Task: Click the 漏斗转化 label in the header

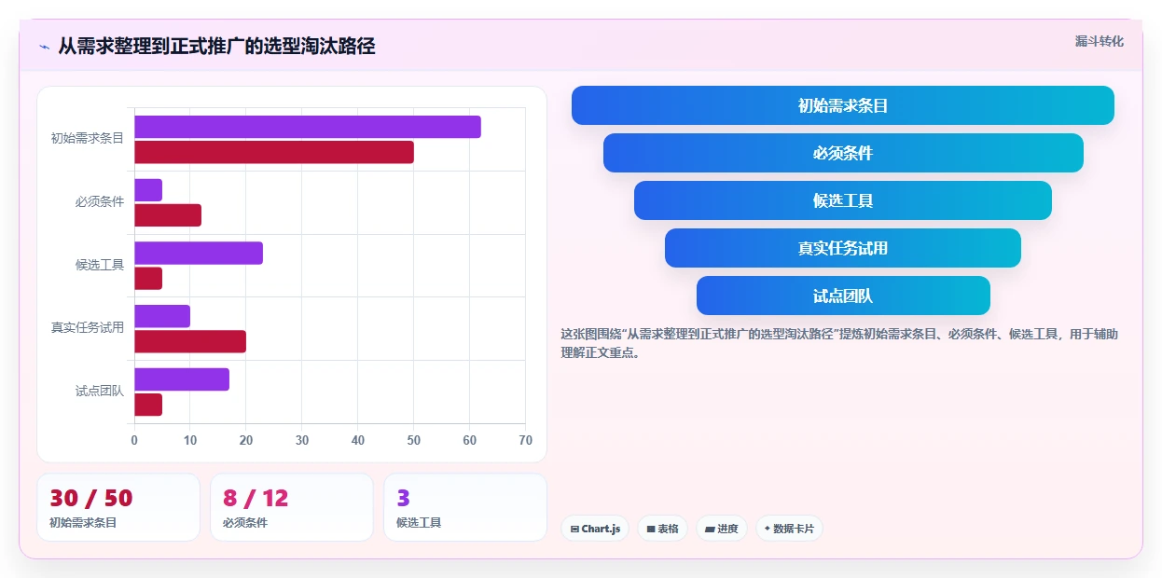Action: [x=1100, y=42]
